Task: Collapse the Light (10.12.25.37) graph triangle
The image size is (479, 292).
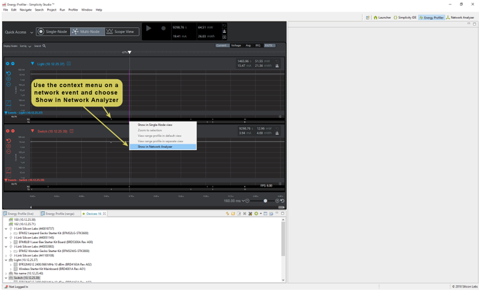Action: tap(32, 64)
